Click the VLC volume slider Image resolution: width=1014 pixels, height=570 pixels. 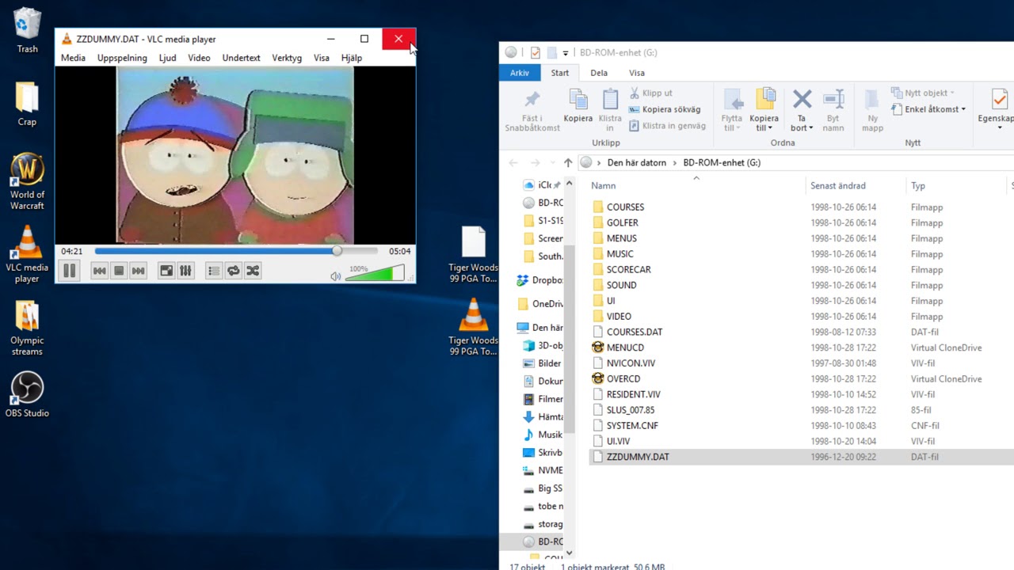pyautogui.click(x=375, y=274)
